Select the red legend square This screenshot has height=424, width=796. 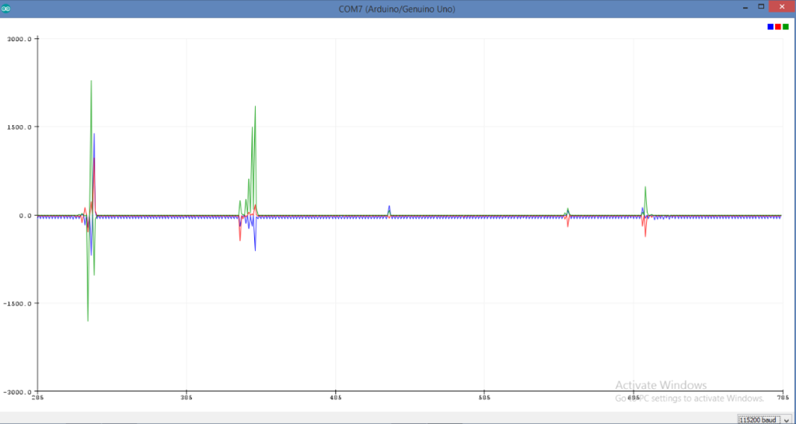pos(777,26)
